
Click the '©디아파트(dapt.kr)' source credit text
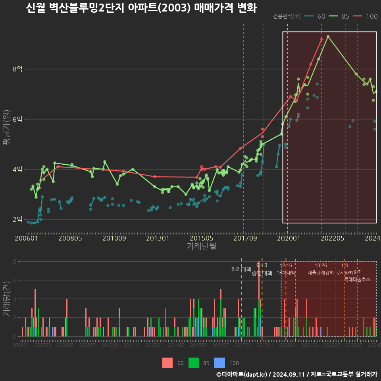click(x=242, y=374)
